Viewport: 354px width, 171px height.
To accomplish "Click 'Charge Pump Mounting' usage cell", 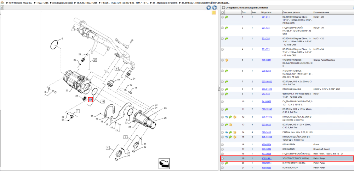I will click(x=324, y=60).
